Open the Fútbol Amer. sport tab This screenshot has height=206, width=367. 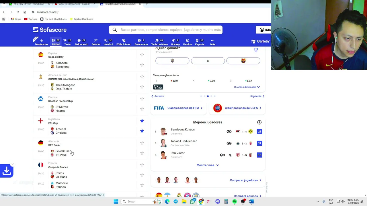pos(124,42)
